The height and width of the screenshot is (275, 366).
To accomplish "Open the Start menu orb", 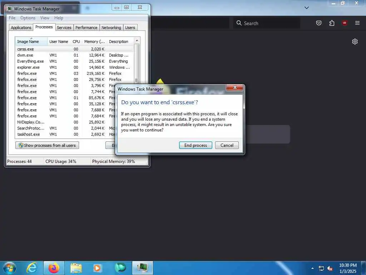I will click(10, 268).
